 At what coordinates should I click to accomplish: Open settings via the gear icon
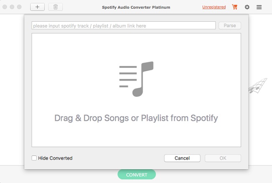(x=247, y=7)
